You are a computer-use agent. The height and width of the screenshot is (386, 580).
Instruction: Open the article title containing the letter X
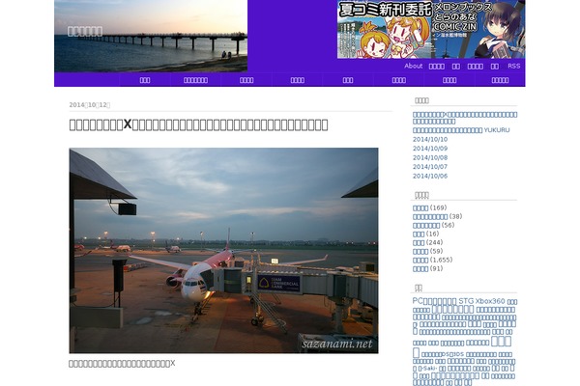point(198,124)
